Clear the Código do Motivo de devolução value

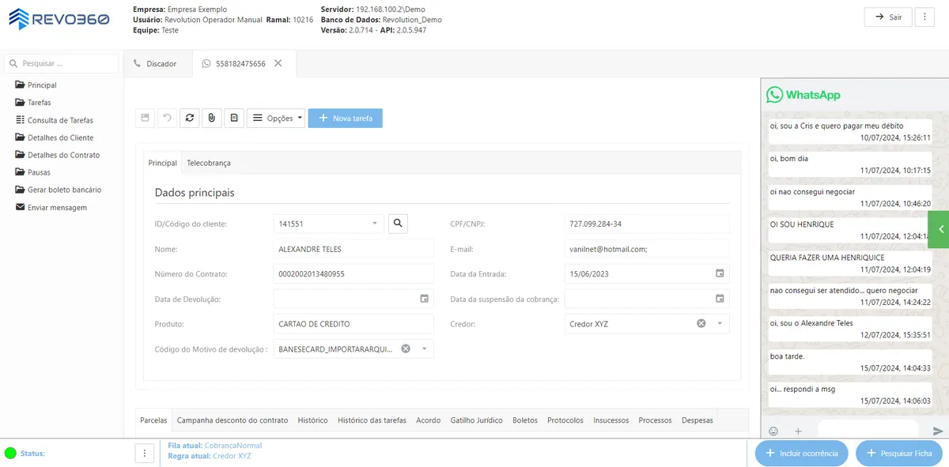pyautogui.click(x=406, y=348)
